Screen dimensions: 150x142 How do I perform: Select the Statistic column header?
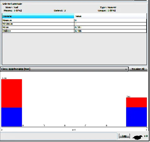point(38,16)
